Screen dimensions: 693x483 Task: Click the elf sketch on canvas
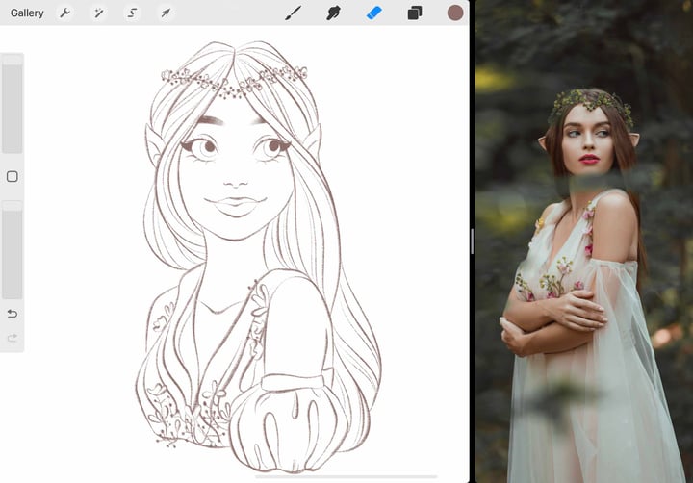tap(259, 256)
